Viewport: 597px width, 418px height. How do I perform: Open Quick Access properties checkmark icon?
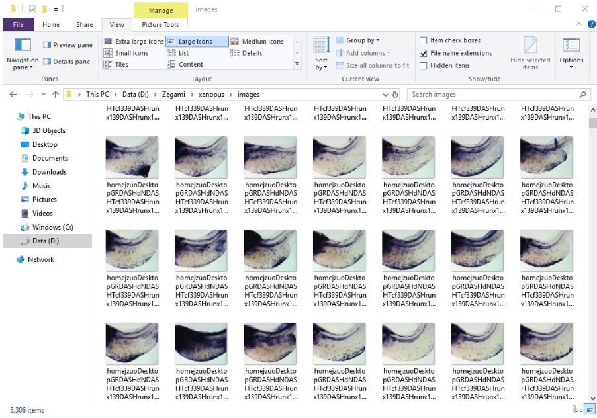click(32, 9)
